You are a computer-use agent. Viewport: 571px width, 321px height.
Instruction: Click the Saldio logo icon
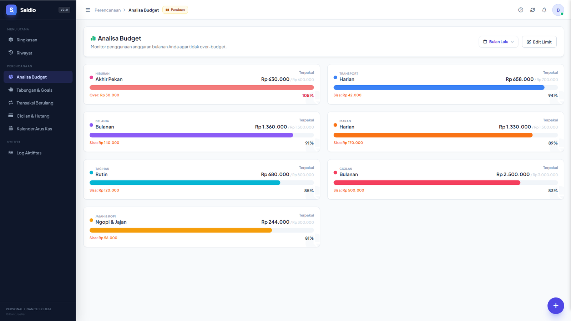coord(11,10)
